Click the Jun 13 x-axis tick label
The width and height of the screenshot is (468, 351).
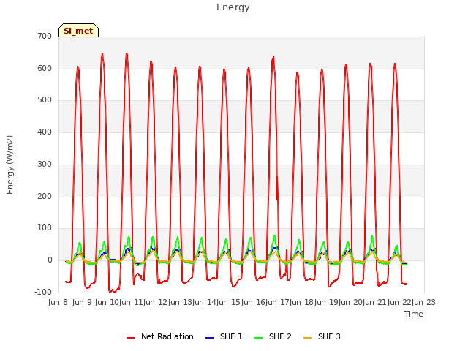tap(180, 302)
